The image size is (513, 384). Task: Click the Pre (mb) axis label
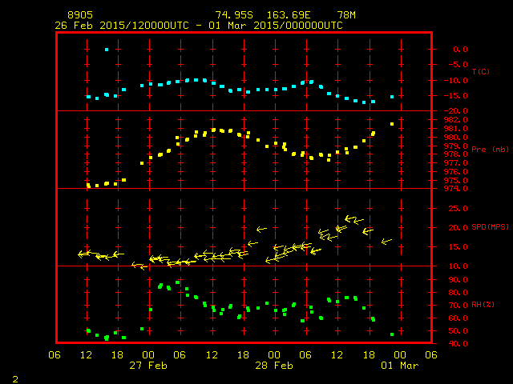[490, 150]
